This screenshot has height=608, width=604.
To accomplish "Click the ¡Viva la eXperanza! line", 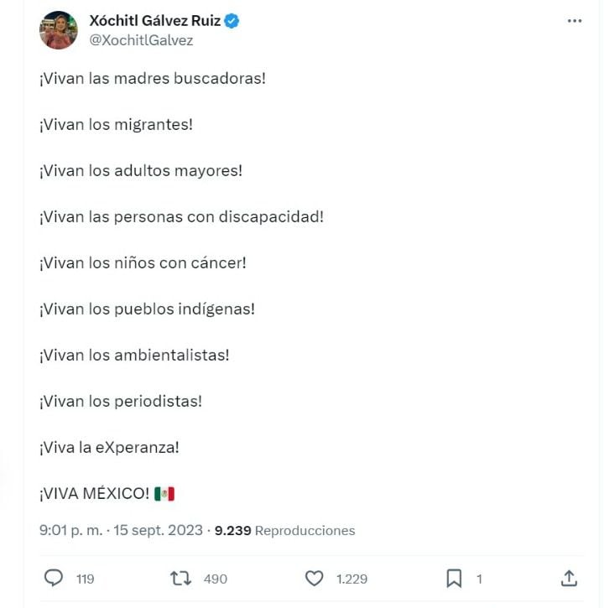I will [108, 447].
